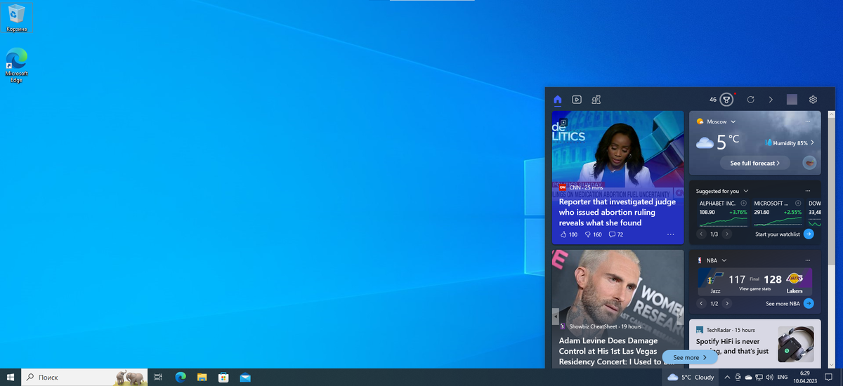Open widget panel settings gear
The image size is (843, 386).
click(813, 100)
